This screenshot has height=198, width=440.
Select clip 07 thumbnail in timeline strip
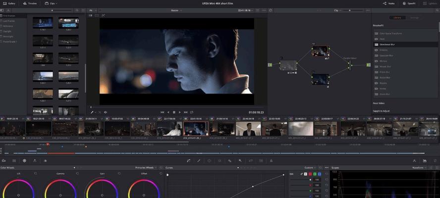(x=169, y=128)
